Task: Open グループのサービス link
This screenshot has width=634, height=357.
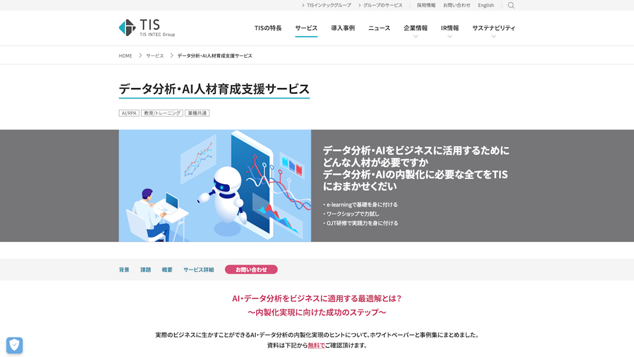Action: pos(380,5)
